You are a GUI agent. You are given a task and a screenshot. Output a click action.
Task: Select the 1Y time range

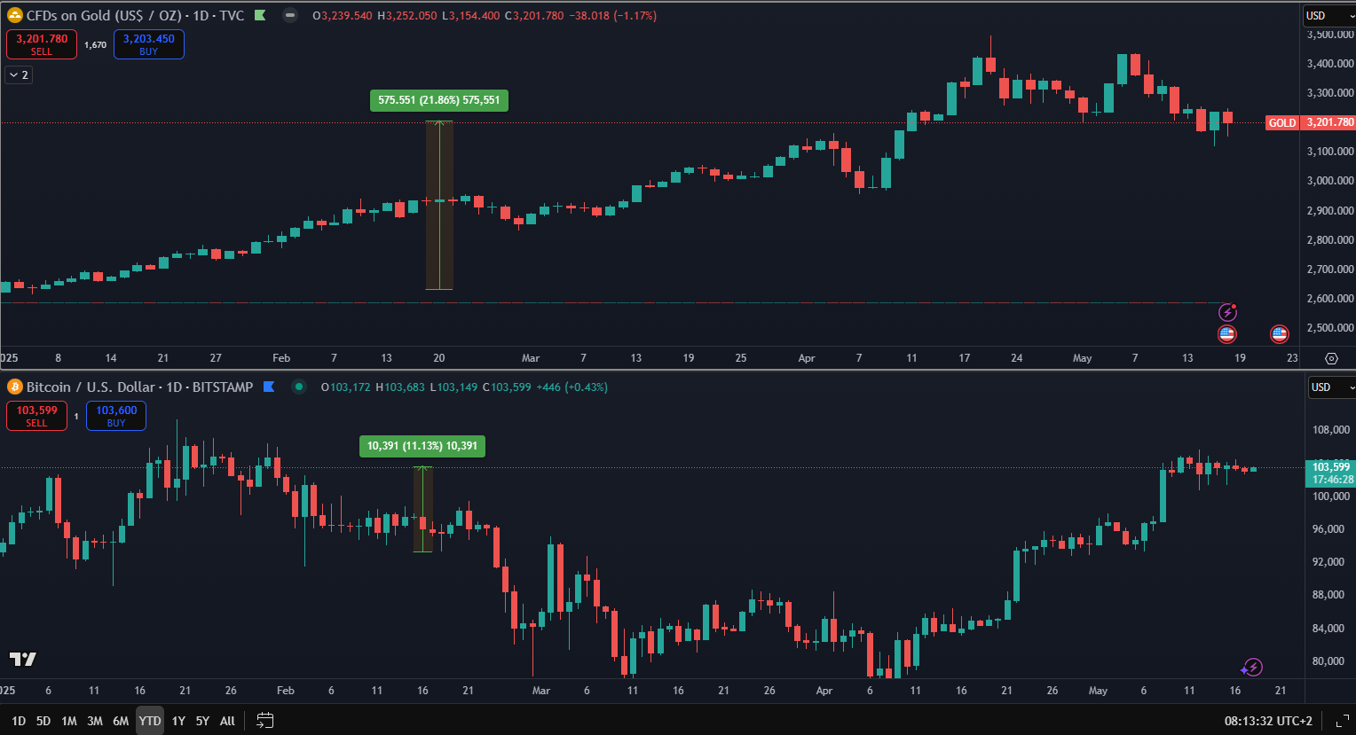pos(178,721)
